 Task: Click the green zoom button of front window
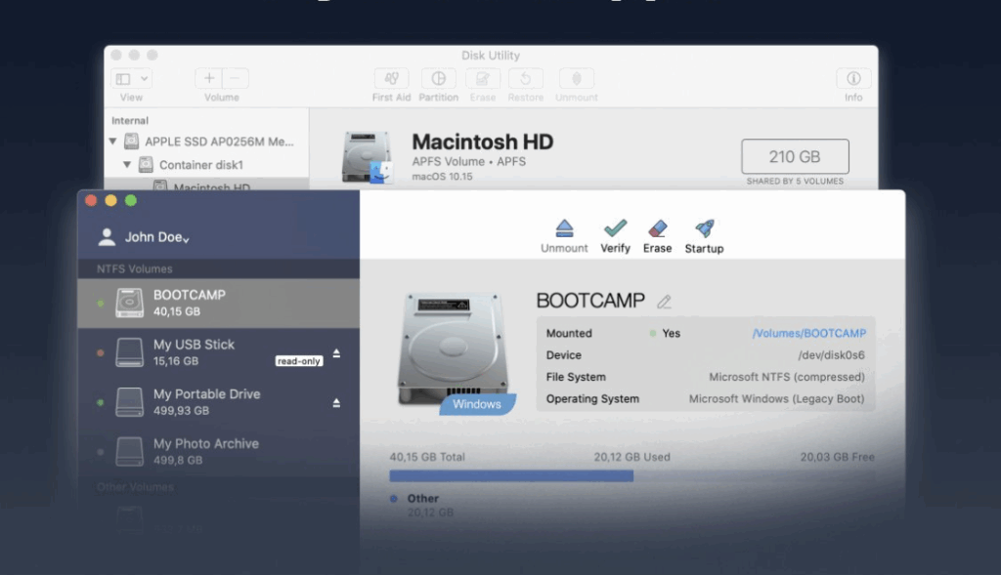tap(131, 201)
